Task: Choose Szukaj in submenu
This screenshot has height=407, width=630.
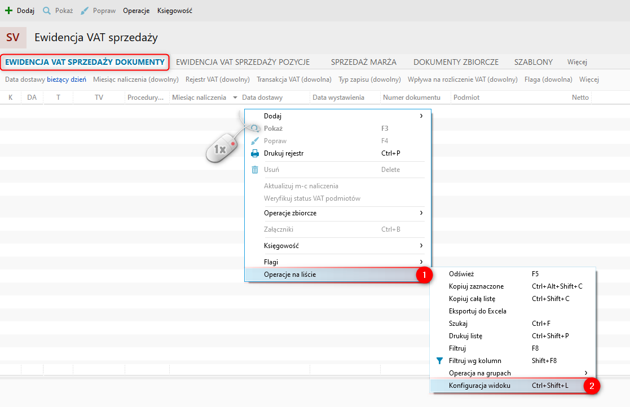Action: tap(513, 324)
